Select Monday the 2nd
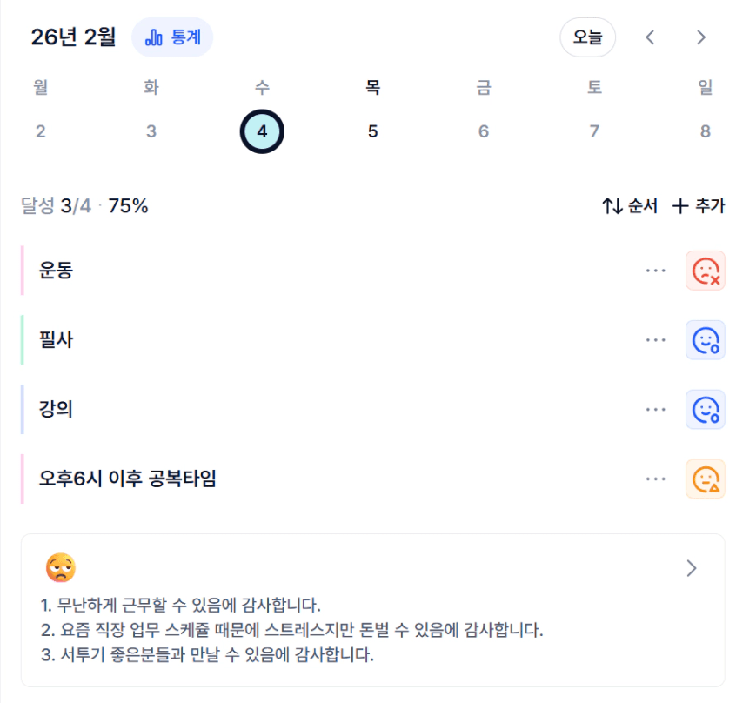The width and height of the screenshot is (736, 703). point(40,131)
